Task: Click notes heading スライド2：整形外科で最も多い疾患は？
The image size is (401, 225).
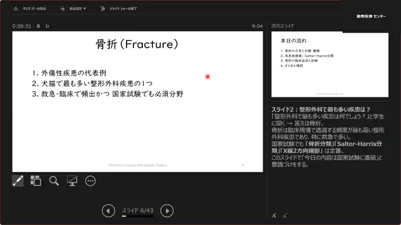Action: pyautogui.click(x=321, y=109)
